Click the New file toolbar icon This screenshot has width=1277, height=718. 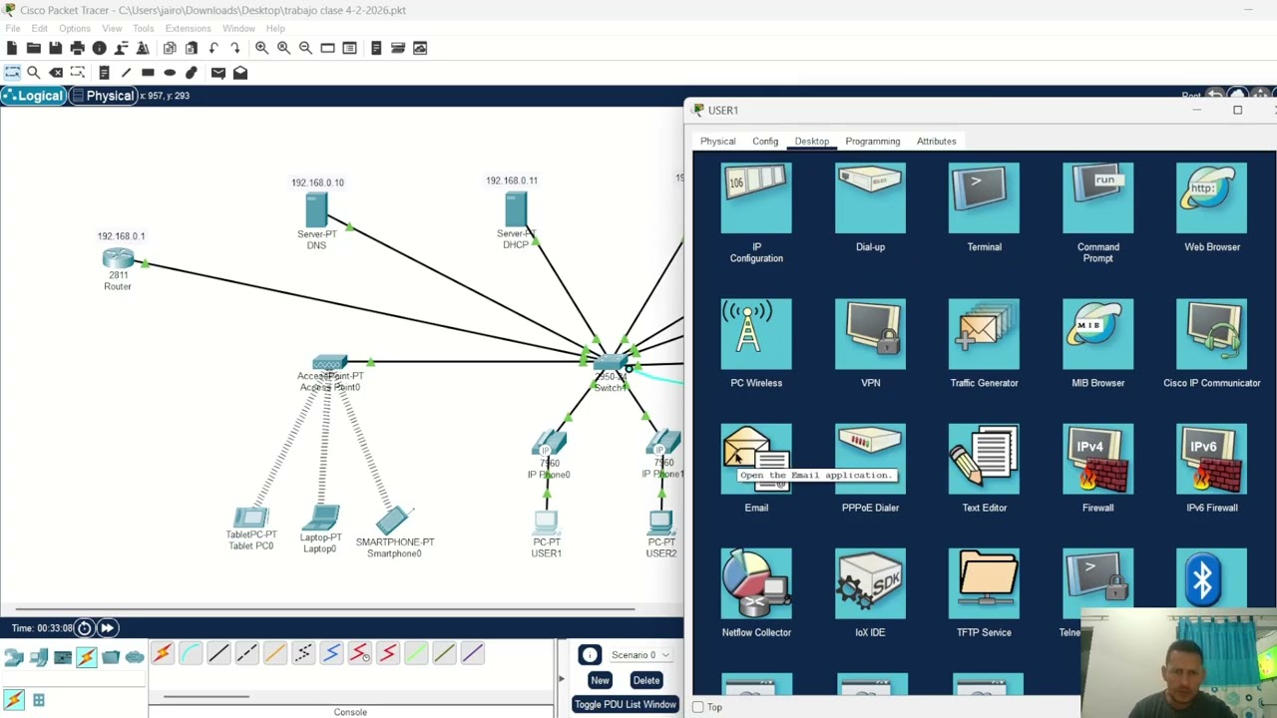(x=12, y=48)
